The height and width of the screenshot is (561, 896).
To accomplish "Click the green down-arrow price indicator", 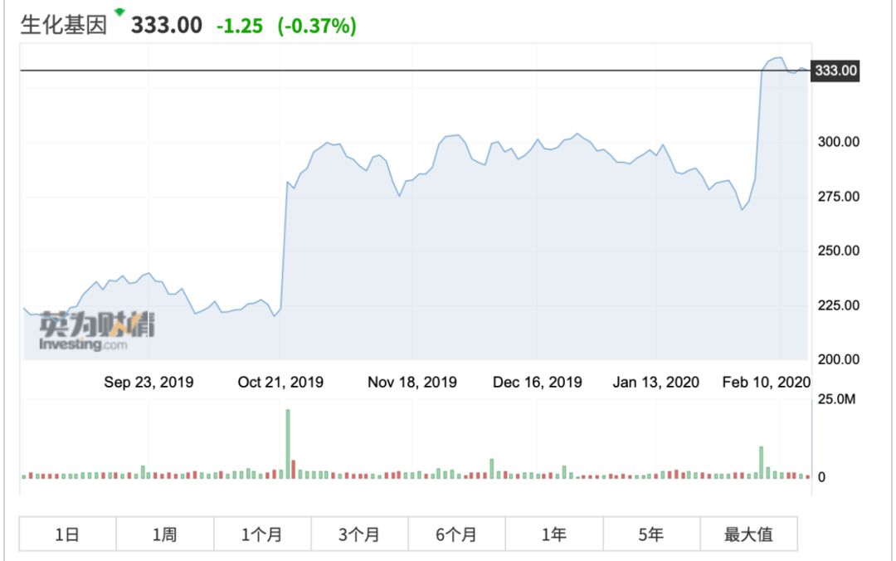I will (120, 12).
